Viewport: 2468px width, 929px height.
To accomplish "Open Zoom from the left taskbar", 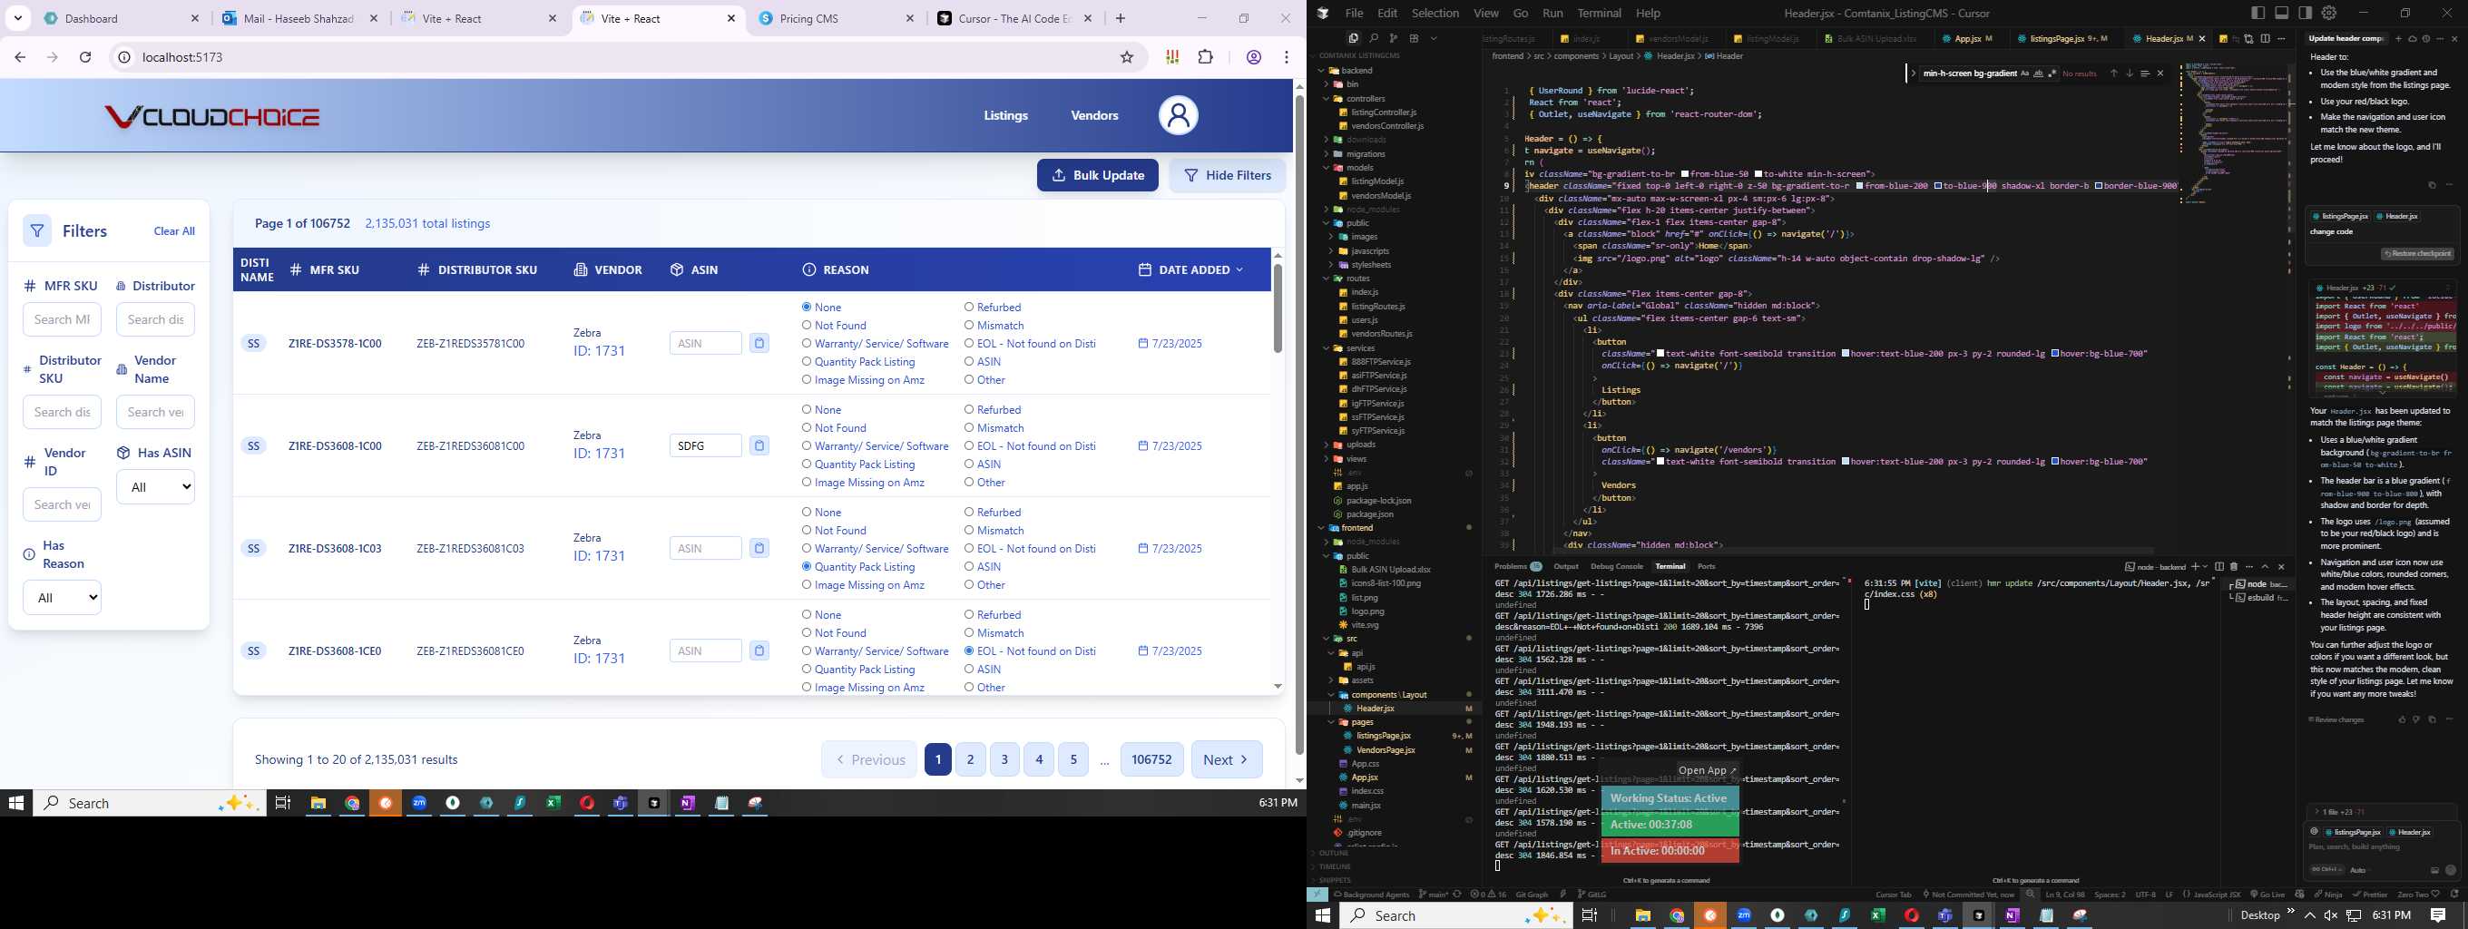I will pos(418,803).
